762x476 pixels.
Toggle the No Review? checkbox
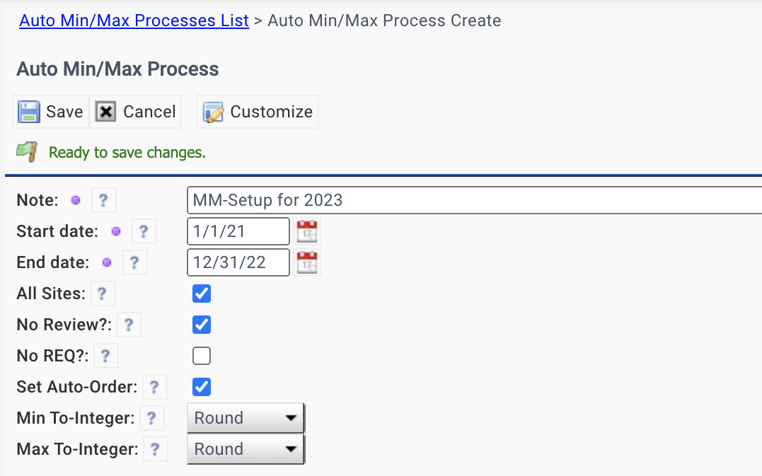[x=201, y=325]
